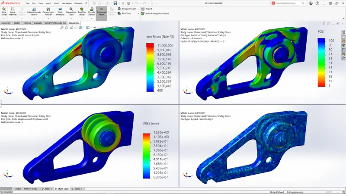Expand the Plot Tools dropdown
The image size is (346, 194).
click(x=138, y=13)
